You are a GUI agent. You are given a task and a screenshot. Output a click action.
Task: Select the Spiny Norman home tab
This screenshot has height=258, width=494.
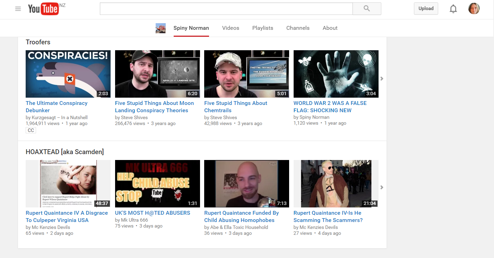(x=191, y=28)
